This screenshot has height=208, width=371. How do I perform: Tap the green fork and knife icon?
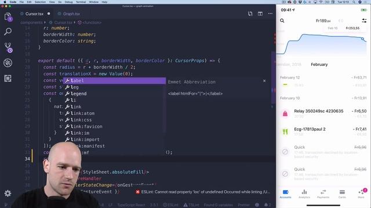[x=285, y=131]
